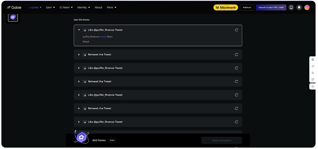Open the document search icon in right sidebar
This screenshot has height=149, width=318.
point(313,79)
